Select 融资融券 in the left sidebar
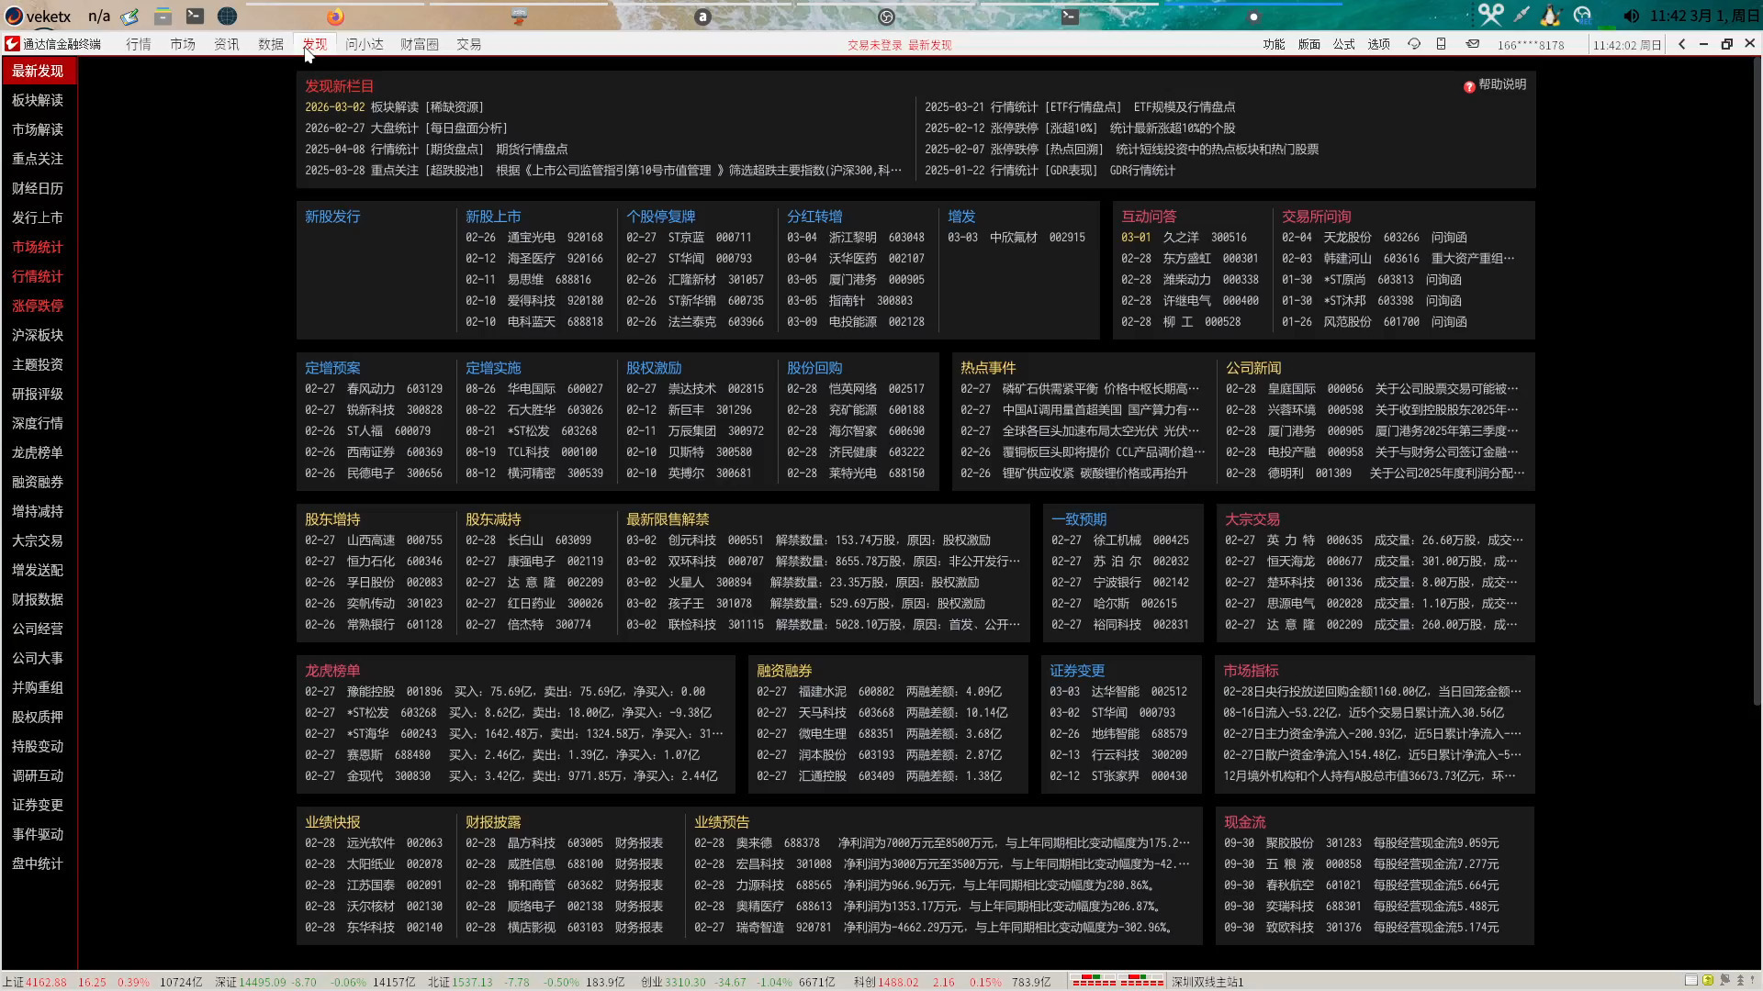Screen dimensions: 1763x991 point(38,482)
